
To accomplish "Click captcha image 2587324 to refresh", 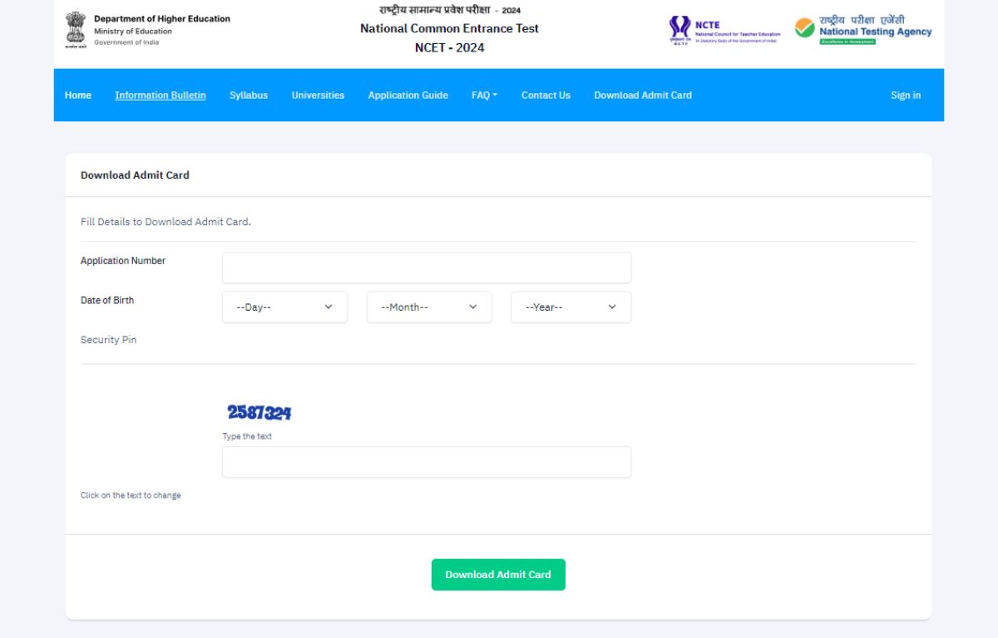I will (x=259, y=413).
